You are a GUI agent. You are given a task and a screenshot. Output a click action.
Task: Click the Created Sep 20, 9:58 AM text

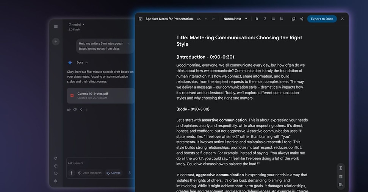(x=92, y=98)
